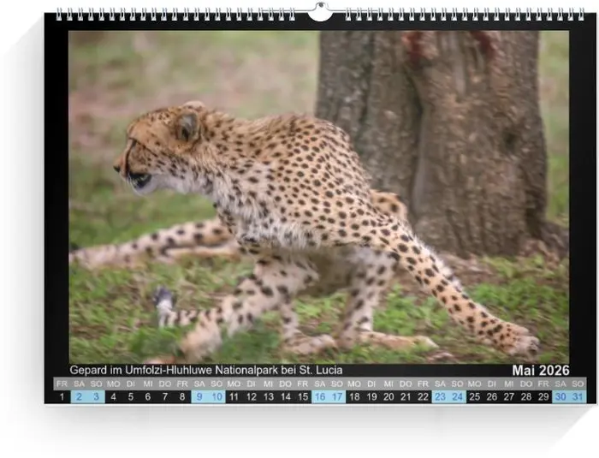Select Saturday 2 highlighted in blue
Screen dimensions: 599x458
tap(79, 397)
